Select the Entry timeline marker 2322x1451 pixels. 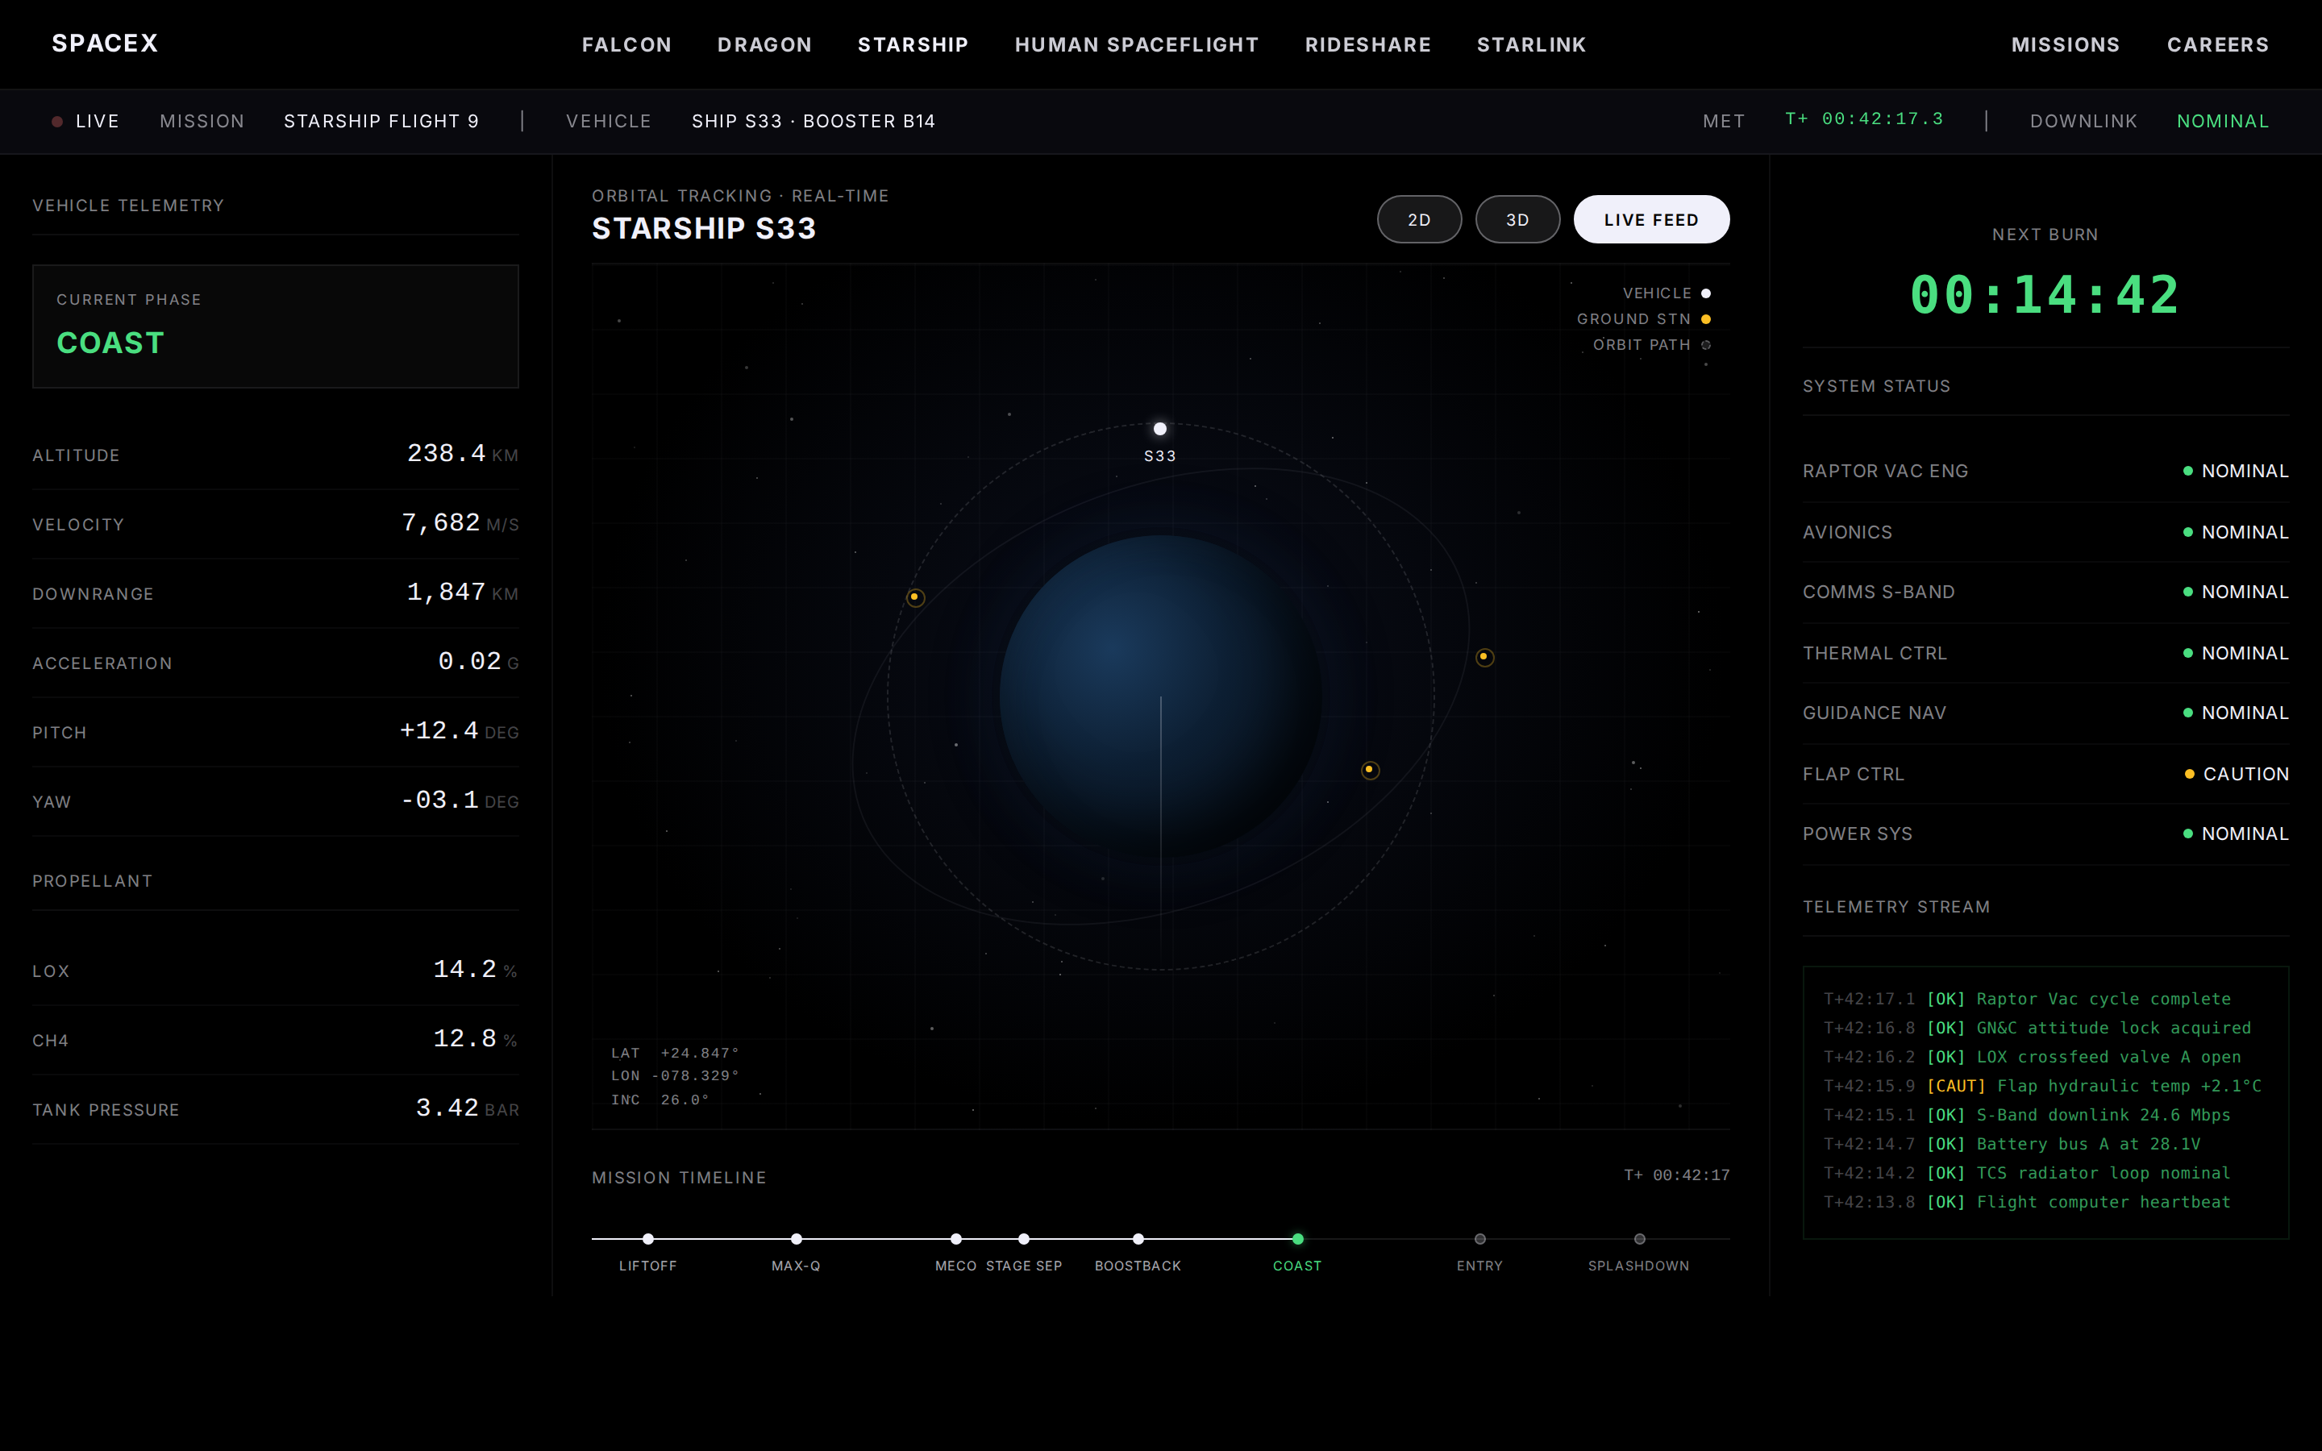(x=1479, y=1239)
